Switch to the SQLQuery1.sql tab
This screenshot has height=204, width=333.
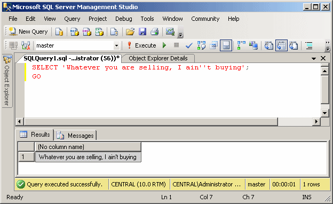(72, 58)
